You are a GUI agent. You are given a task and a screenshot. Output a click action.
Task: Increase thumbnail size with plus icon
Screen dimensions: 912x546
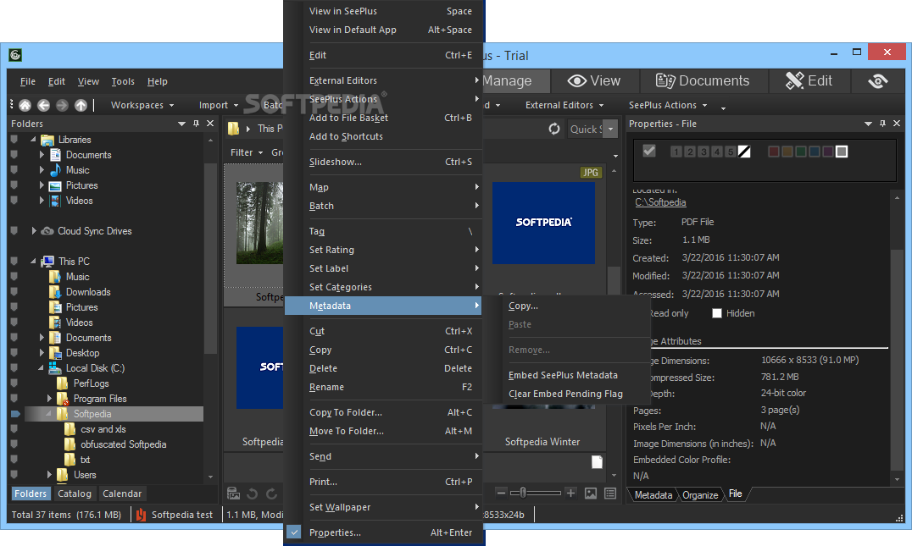pyautogui.click(x=571, y=494)
